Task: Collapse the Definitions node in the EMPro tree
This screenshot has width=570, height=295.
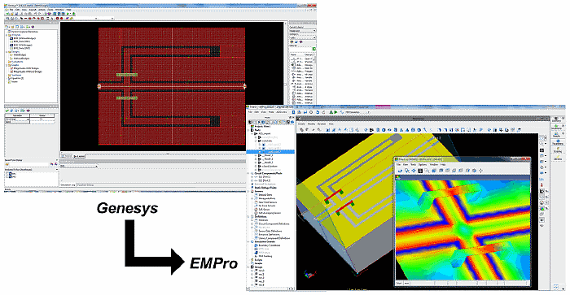Action: (x=248, y=217)
